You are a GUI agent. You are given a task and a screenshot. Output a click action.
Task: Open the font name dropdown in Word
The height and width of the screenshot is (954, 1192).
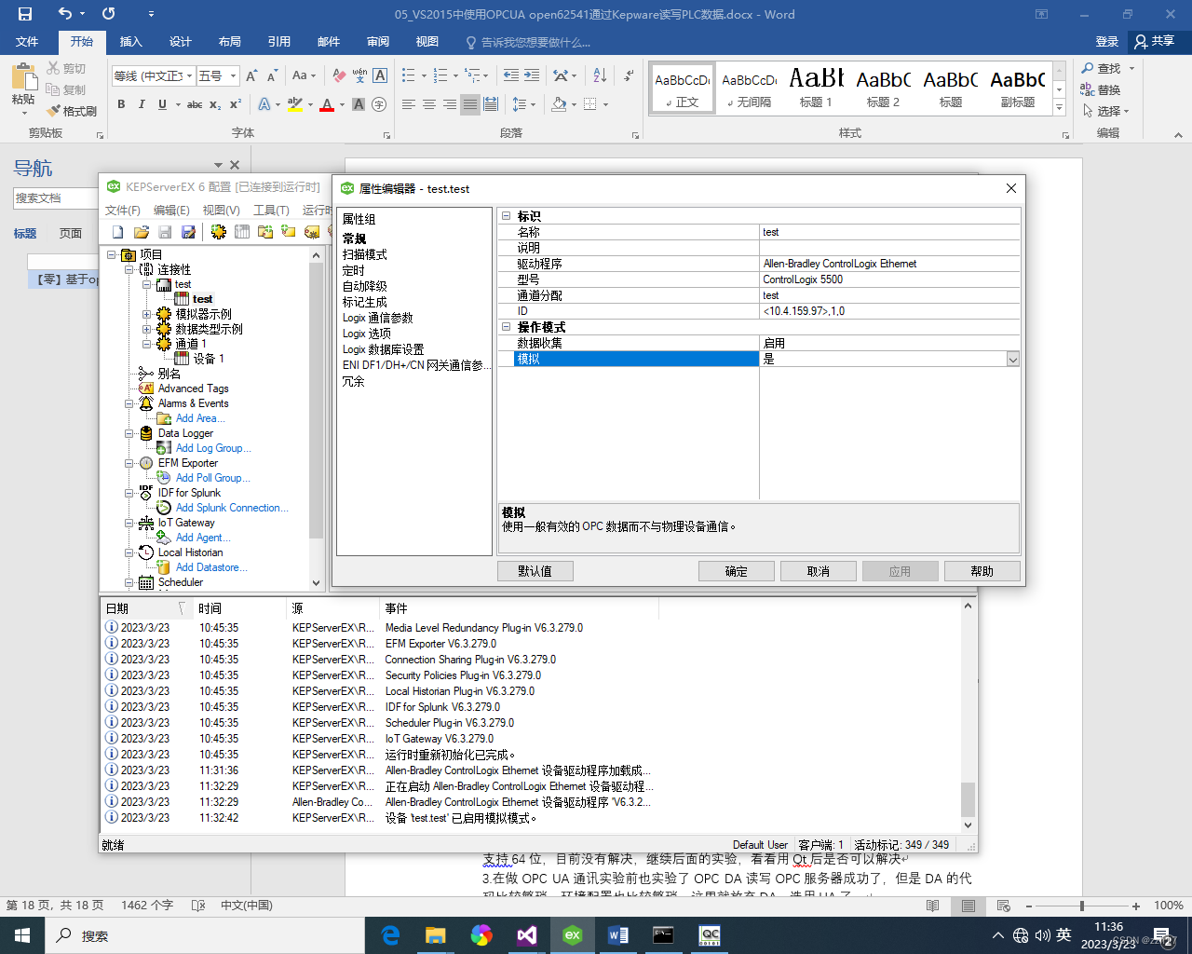pyautogui.click(x=190, y=75)
